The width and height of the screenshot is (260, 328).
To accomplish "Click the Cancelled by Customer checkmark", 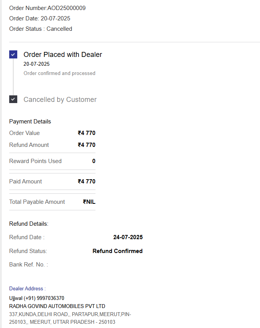I will click(13, 99).
